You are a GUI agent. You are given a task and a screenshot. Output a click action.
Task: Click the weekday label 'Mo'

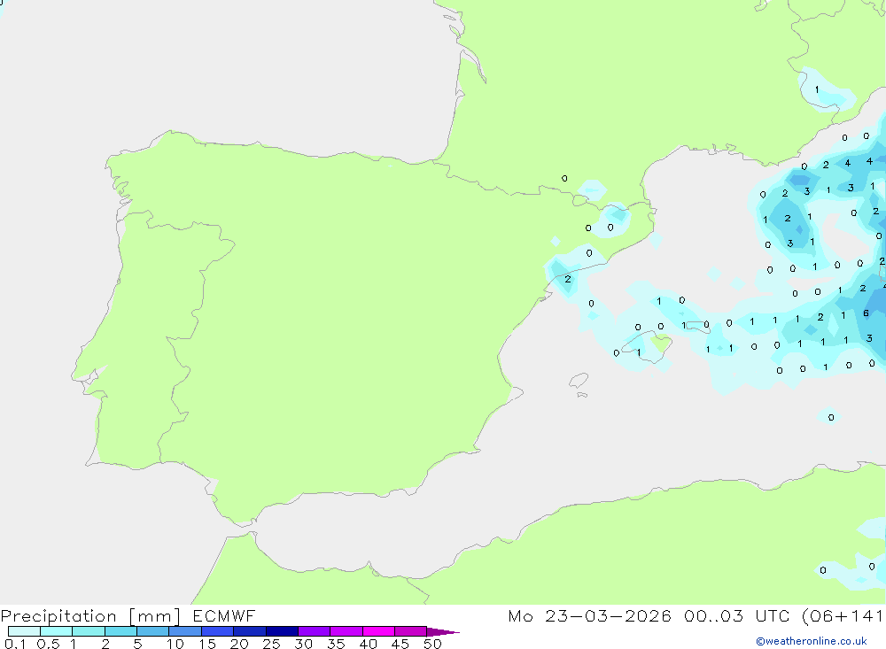point(520,615)
